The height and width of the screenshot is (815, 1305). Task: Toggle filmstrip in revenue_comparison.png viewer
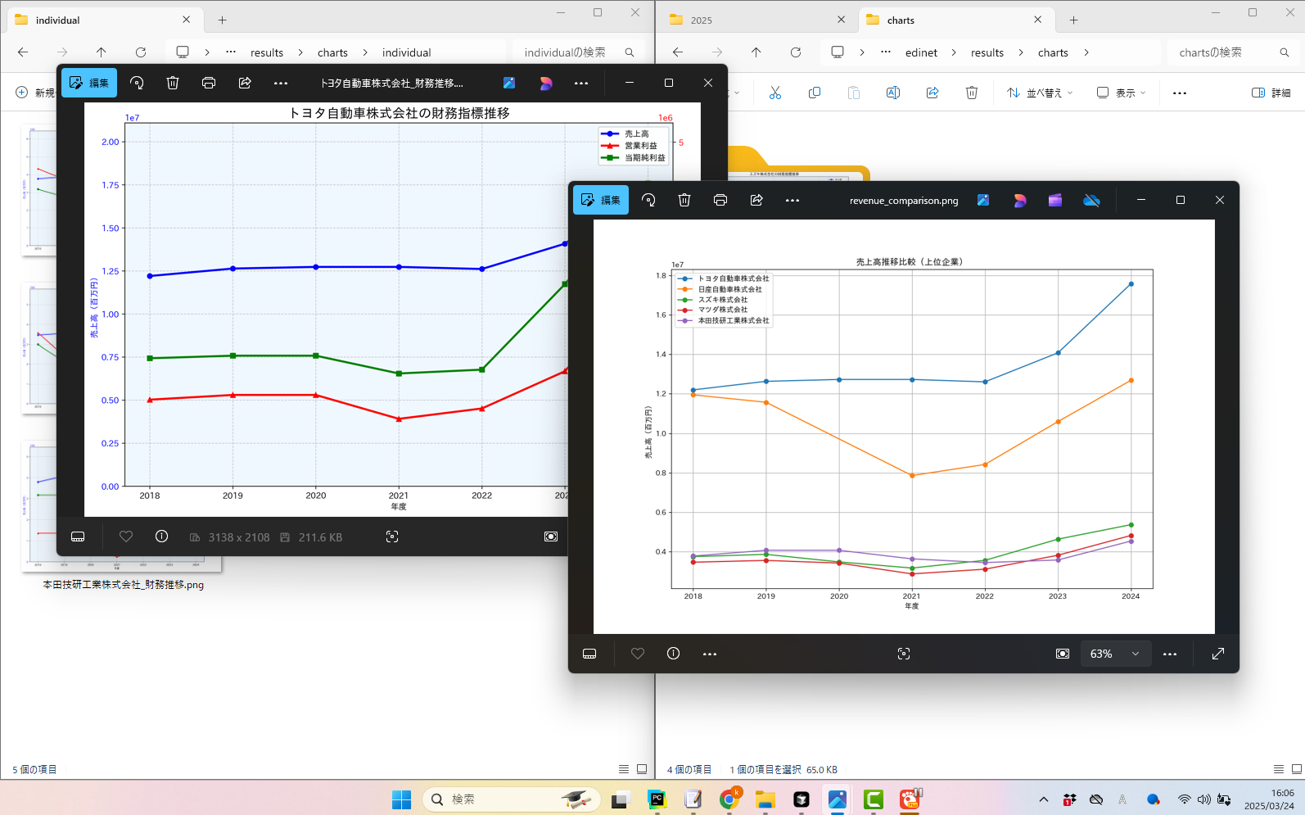click(589, 654)
